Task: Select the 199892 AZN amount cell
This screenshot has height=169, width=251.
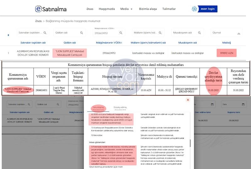Action: click(x=227, y=53)
